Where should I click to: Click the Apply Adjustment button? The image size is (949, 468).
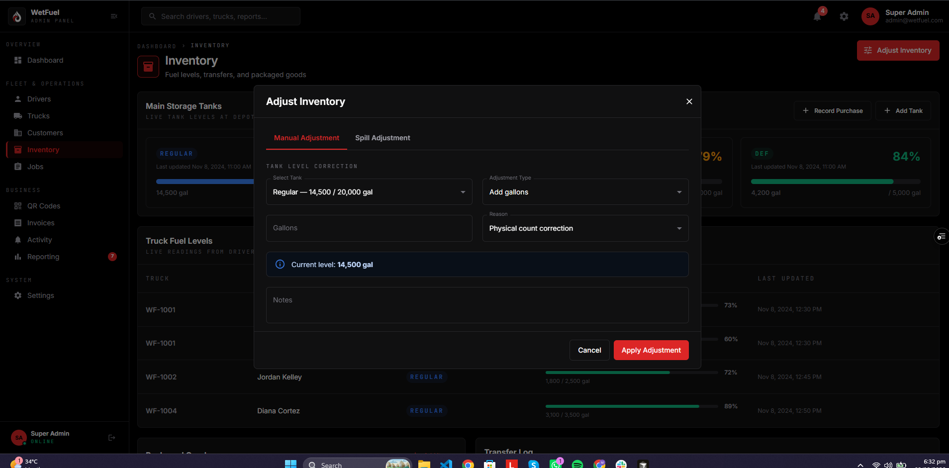tap(651, 350)
